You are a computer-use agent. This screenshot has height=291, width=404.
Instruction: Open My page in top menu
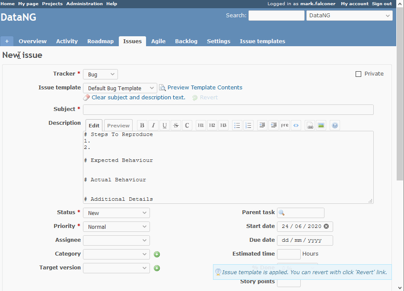[x=28, y=3]
